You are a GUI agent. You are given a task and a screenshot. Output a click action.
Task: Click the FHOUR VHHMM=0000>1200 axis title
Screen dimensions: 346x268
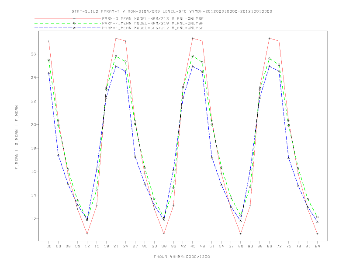point(182,257)
